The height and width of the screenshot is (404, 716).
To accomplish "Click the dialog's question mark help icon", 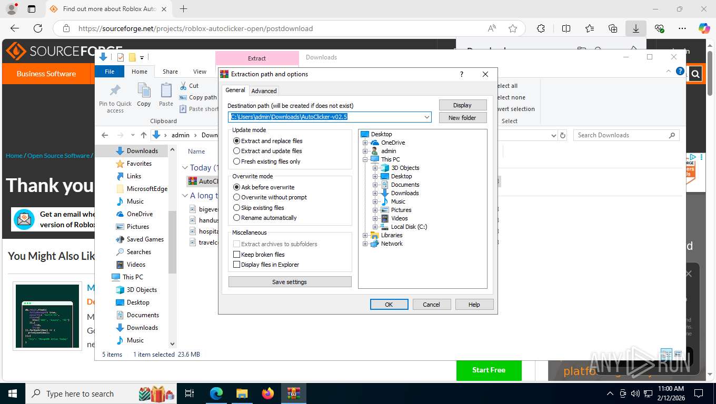I will (x=462, y=74).
